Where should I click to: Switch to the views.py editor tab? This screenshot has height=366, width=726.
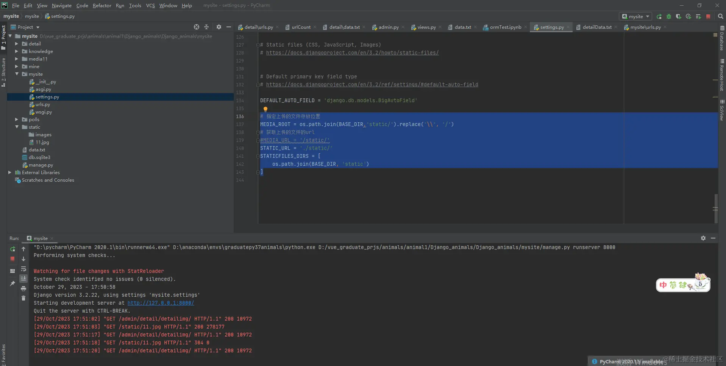[426, 27]
